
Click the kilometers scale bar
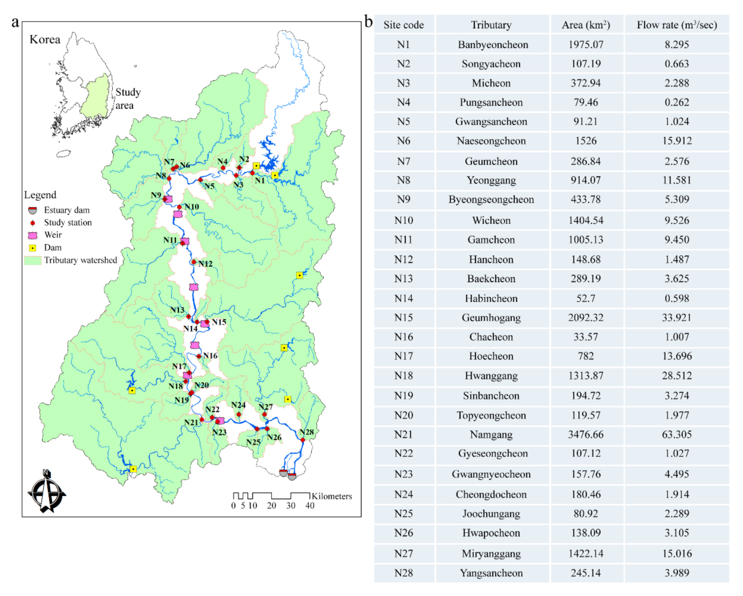point(271,496)
